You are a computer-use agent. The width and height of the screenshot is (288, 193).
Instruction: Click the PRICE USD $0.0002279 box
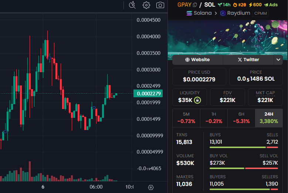199,77
